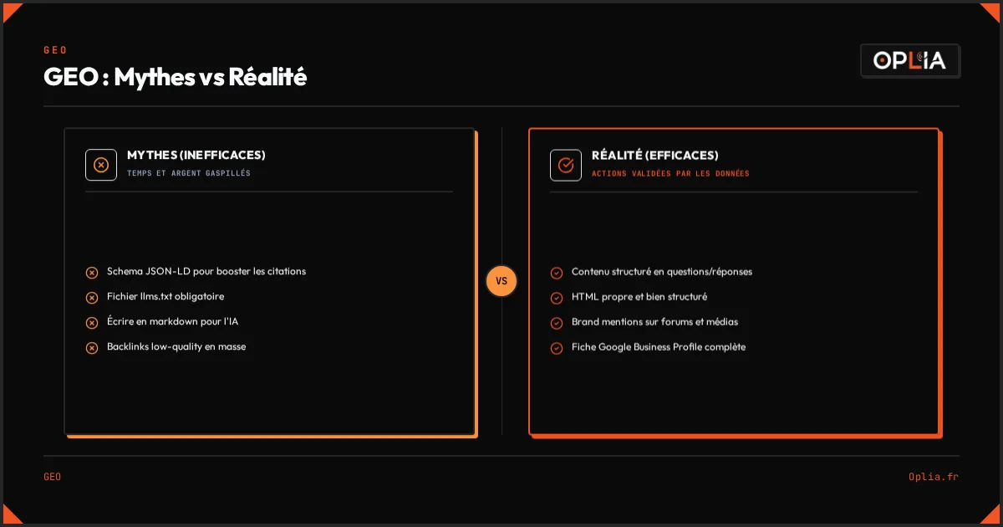Viewport: 1003px width, 527px height.
Task: Click the Oplia.fr footer link
Action: (x=934, y=477)
